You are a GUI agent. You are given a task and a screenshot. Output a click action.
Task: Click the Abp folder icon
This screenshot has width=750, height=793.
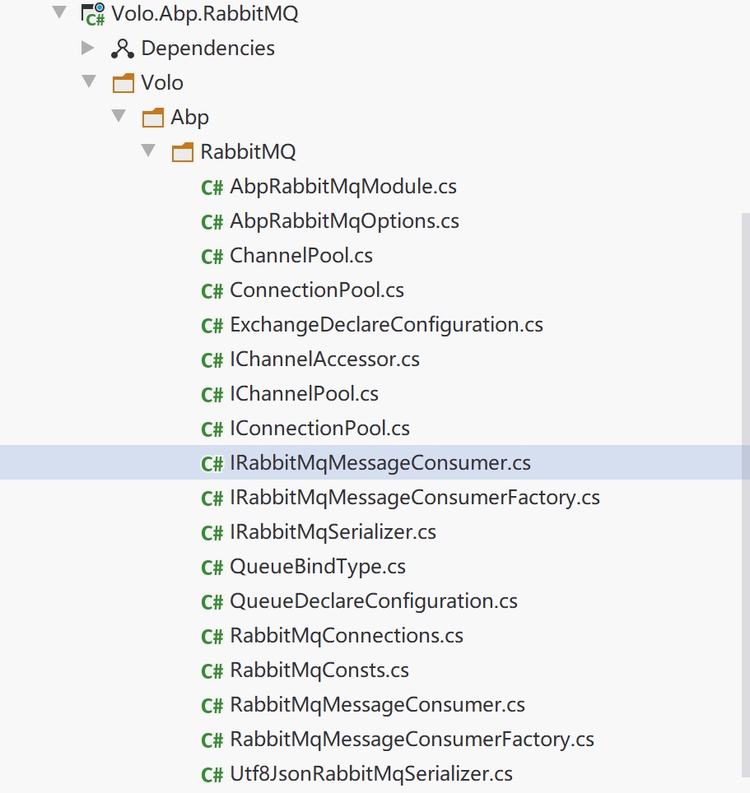pos(153,118)
